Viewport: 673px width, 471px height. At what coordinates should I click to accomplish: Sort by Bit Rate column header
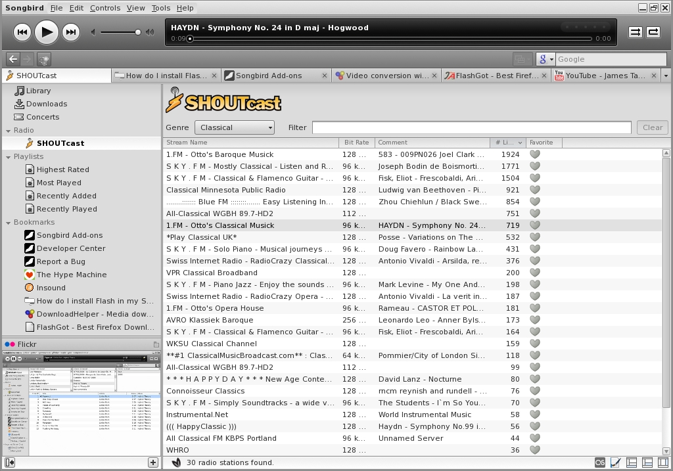(357, 143)
